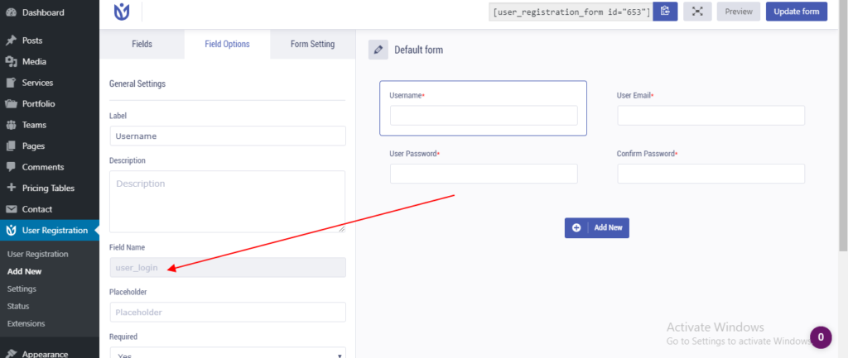Viewport: 848px width, 358px height.
Task: Copy the registration form shortcode
Action: click(665, 12)
